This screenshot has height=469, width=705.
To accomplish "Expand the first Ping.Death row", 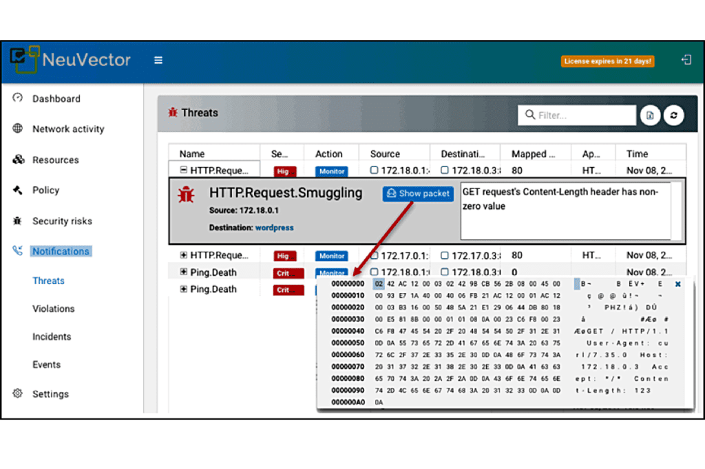I will (183, 272).
